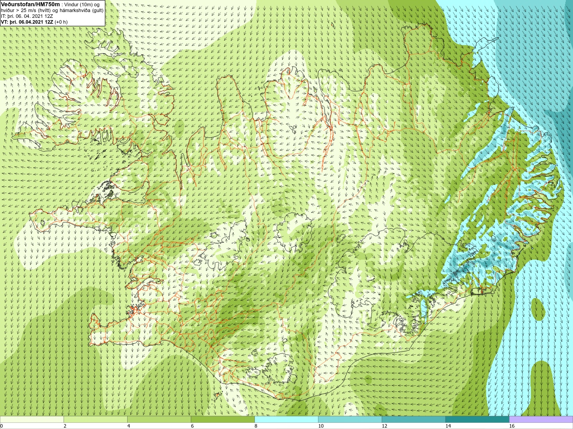
Task: Click the "hámarkshviða (gult)" text line
Action: pos(82,10)
